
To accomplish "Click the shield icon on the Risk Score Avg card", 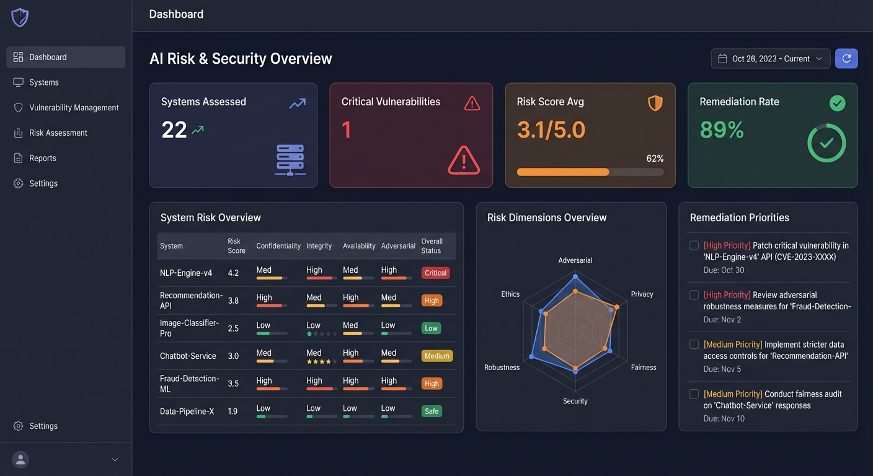I will [655, 103].
